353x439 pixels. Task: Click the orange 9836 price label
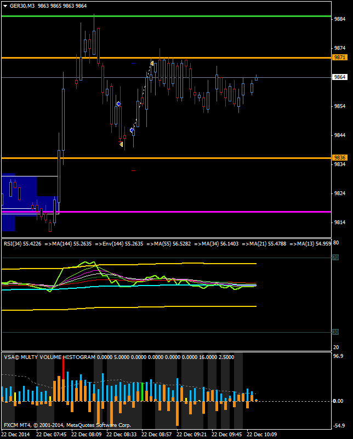[340, 158]
